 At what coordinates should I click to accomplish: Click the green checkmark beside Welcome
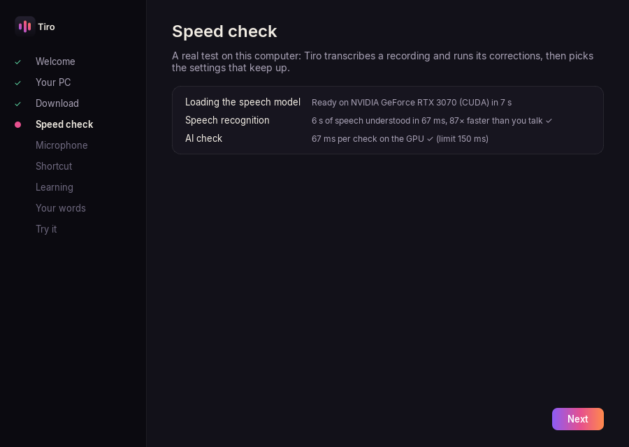[x=17, y=61]
